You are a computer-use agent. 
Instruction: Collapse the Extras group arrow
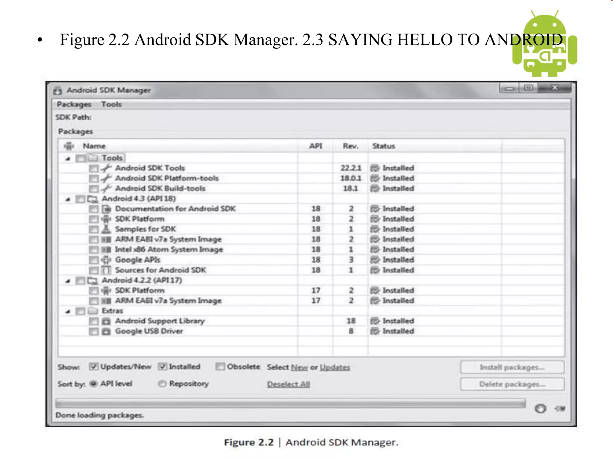point(68,311)
